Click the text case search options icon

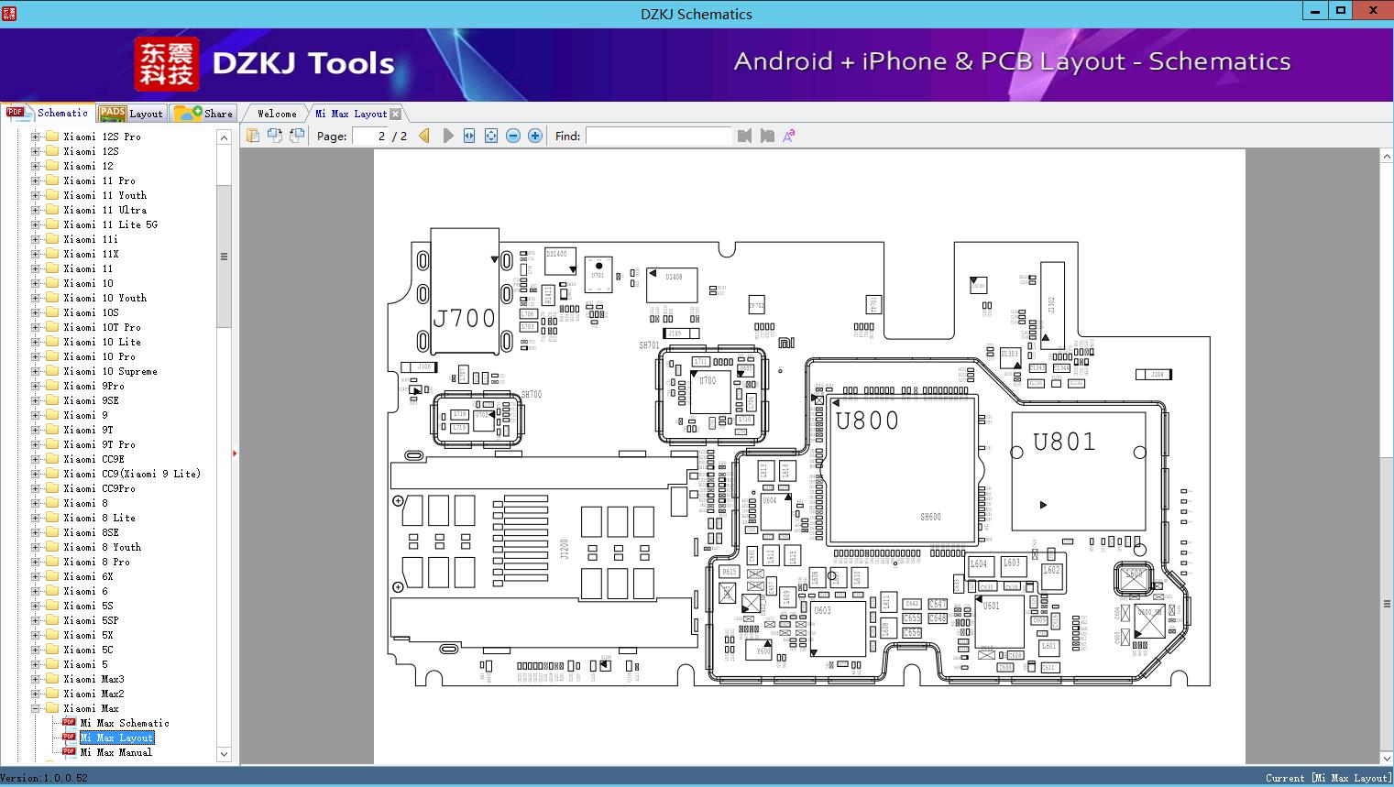(x=788, y=135)
